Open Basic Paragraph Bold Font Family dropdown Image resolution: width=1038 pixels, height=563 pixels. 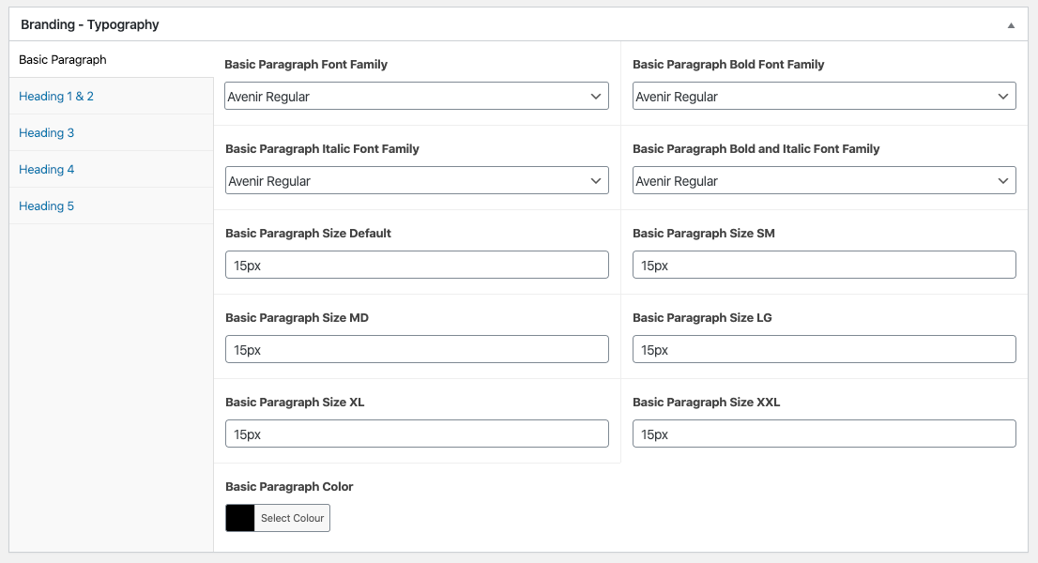(824, 97)
